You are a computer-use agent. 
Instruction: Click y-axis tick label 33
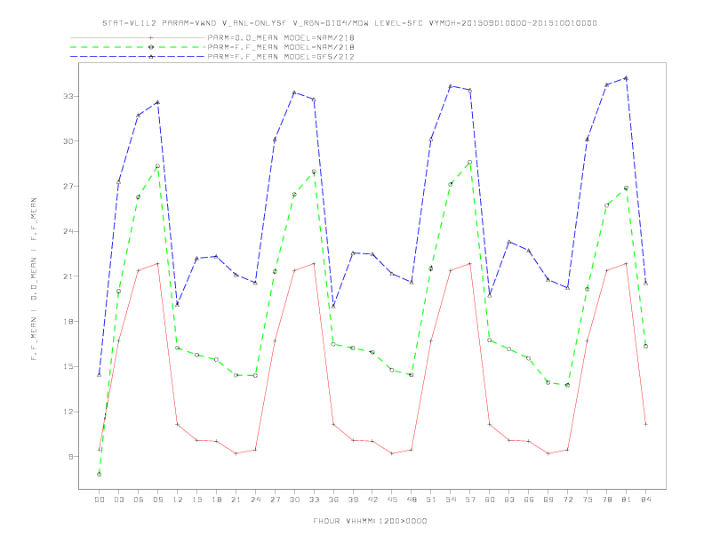tap(68, 96)
